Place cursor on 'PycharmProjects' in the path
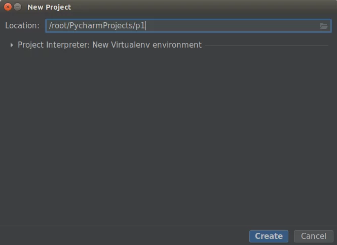337x245 pixels. [x=101, y=26]
